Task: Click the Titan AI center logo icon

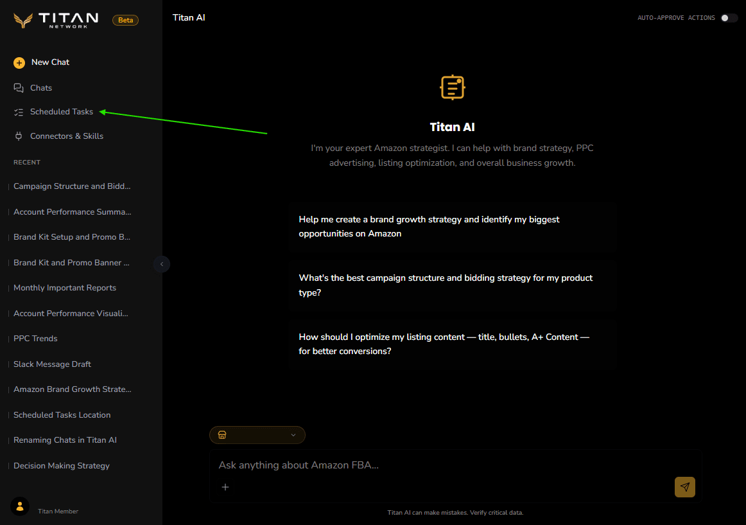Action: [452, 87]
